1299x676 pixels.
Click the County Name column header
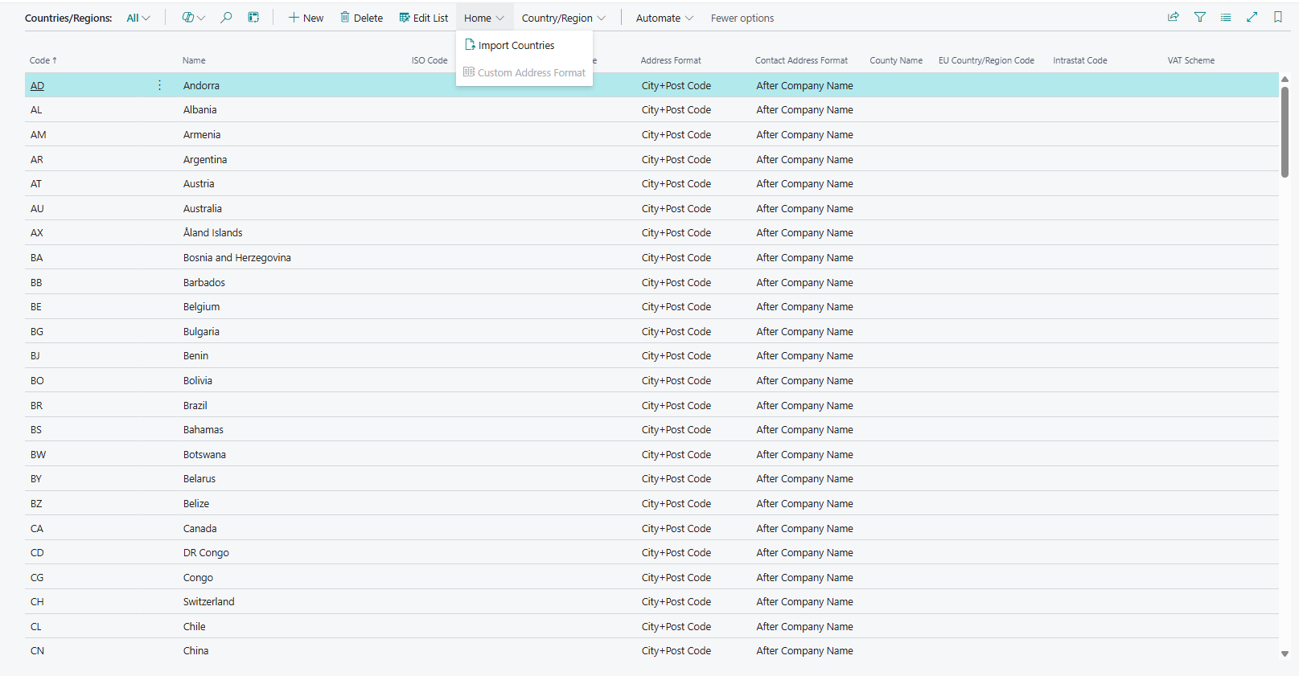896,60
